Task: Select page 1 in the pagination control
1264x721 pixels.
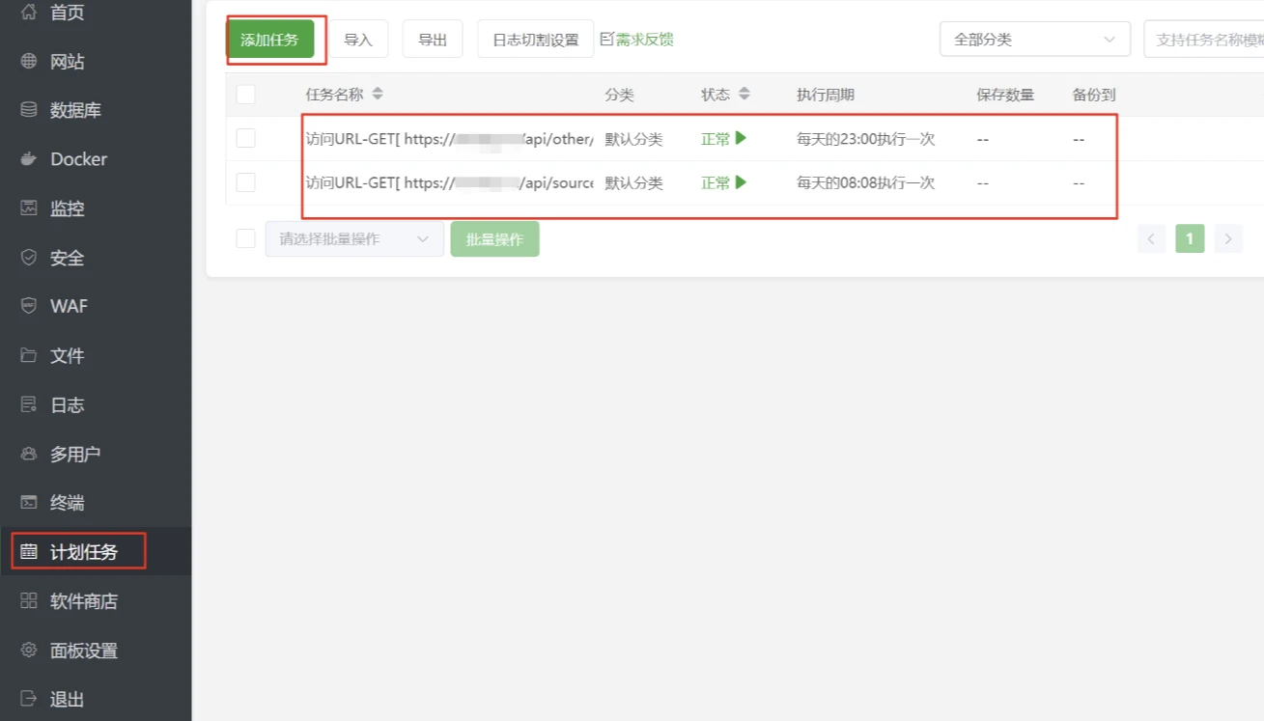Action: click(x=1190, y=238)
